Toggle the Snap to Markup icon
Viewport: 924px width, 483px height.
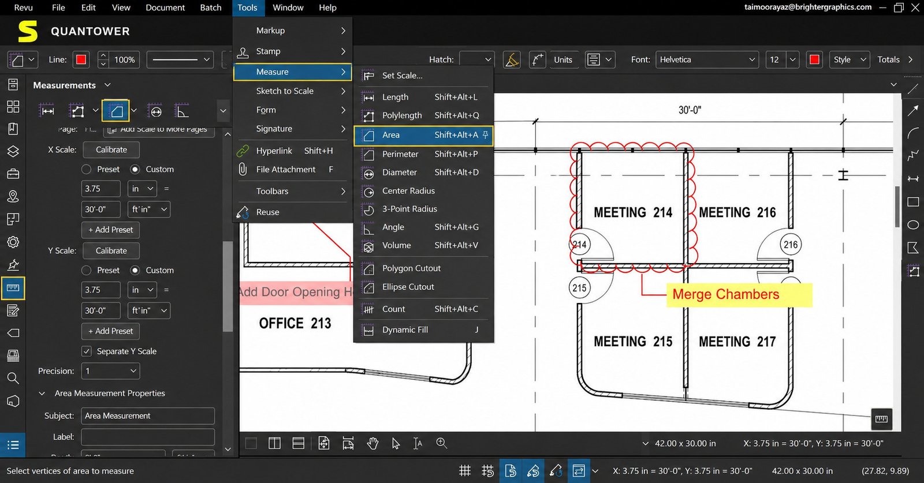[x=533, y=471]
